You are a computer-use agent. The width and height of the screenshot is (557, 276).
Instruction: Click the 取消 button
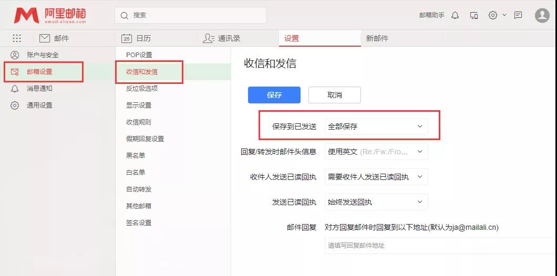point(335,95)
